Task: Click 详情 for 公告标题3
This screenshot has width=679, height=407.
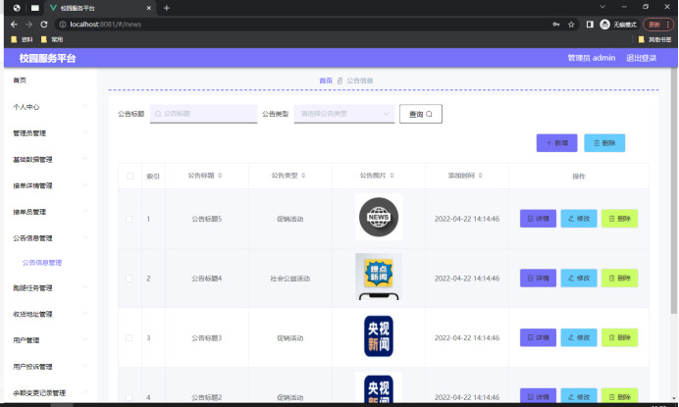Action: point(538,337)
